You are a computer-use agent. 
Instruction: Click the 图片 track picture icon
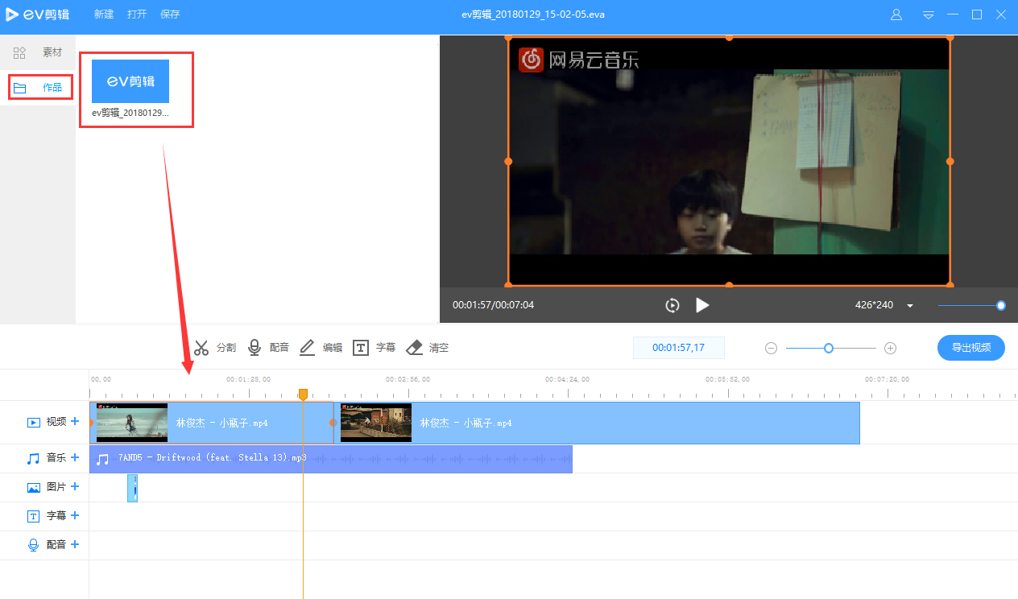point(34,487)
